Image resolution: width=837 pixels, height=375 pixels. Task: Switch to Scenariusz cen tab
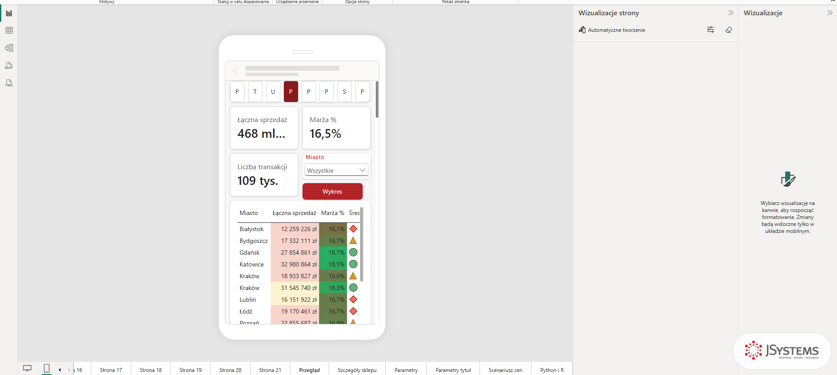(505, 370)
